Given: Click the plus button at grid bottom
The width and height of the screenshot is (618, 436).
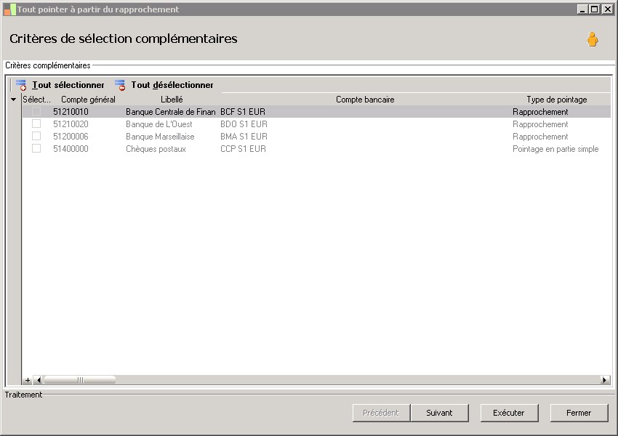Looking at the screenshot, I should (x=28, y=380).
